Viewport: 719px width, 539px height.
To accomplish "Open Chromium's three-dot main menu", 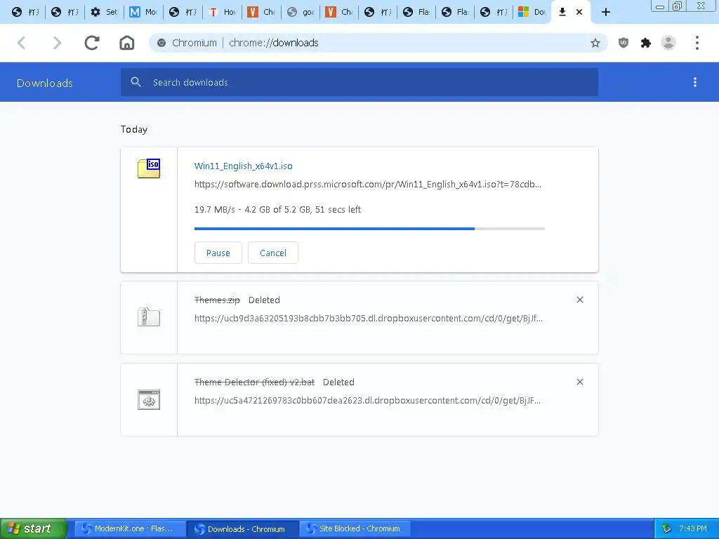I will click(x=697, y=43).
